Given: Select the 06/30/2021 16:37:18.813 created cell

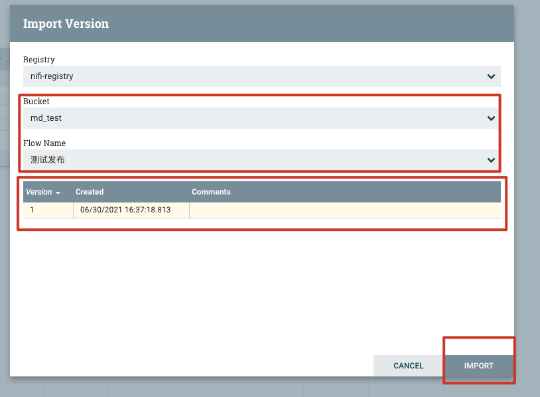Looking at the screenshot, I should (x=131, y=210).
